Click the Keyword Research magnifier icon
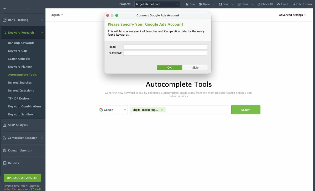This screenshot has height=191, width=315. click(x=4, y=33)
